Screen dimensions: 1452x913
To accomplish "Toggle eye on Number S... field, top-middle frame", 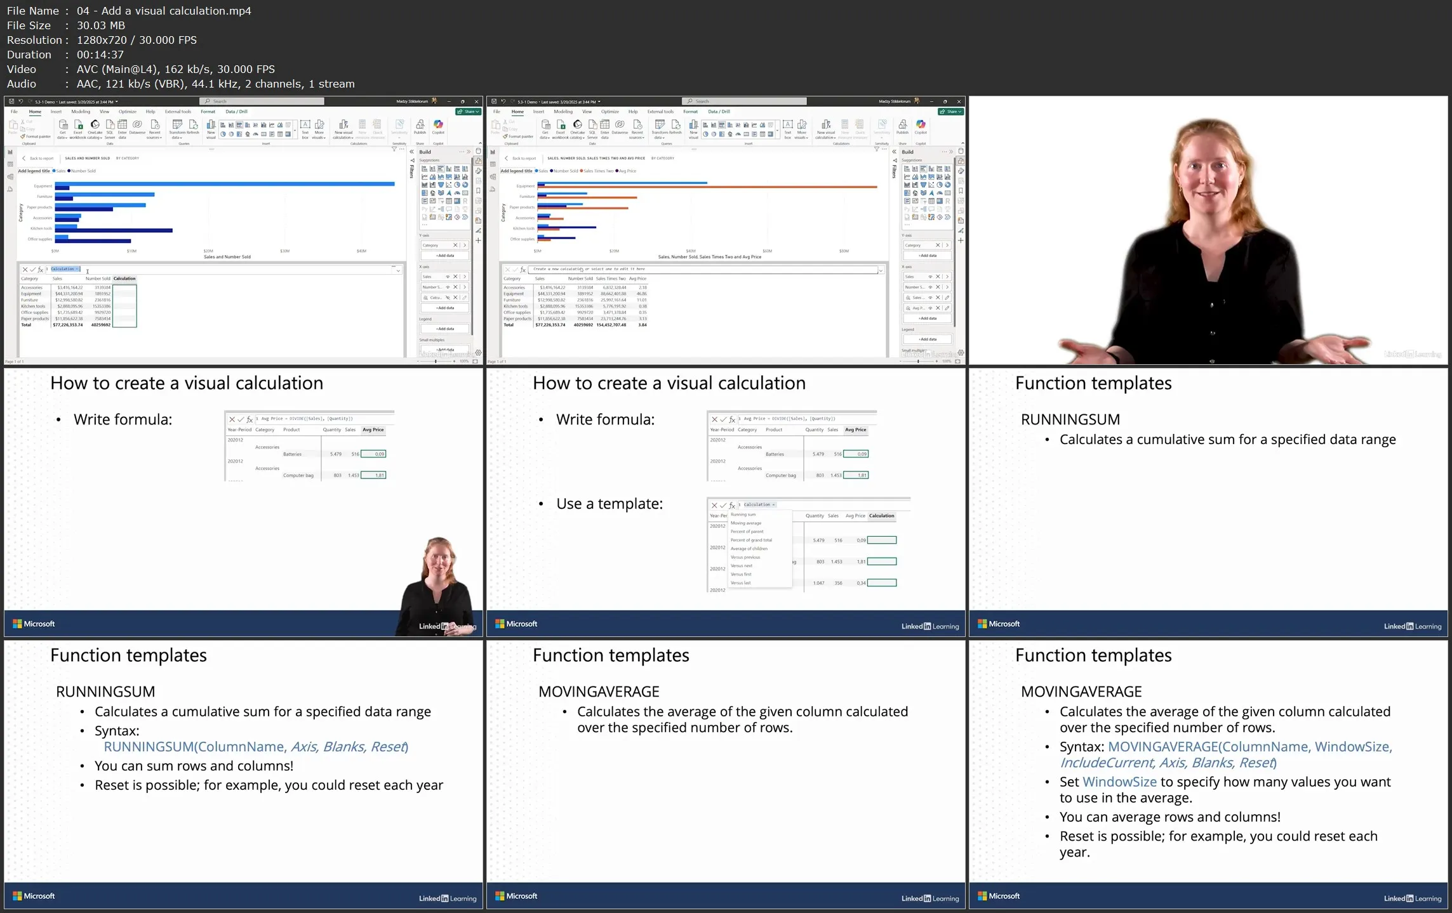I will pyautogui.click(x=930, y=287).
